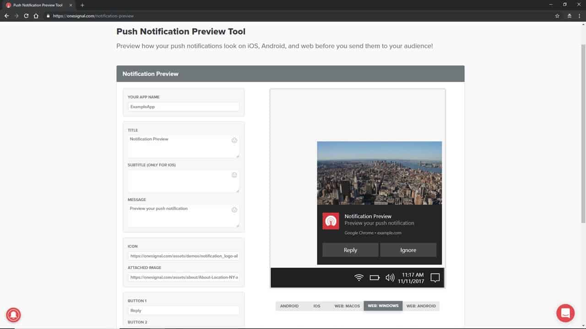Switch preview to Android tab

[289, 306]
